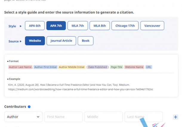Focus the First Name input field
182x127 pixels.
tap(63, 117)
